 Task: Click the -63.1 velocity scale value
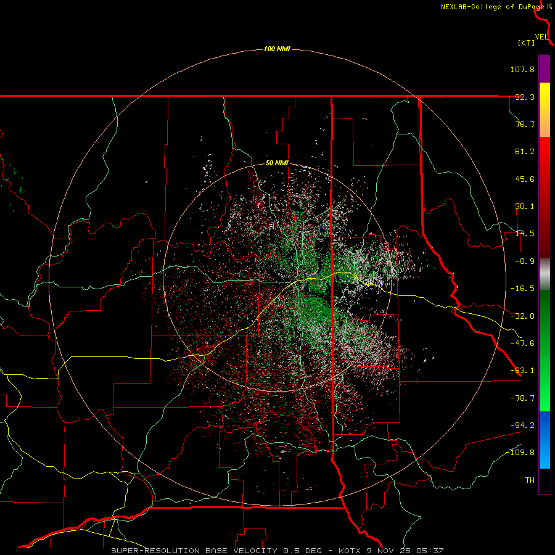[522, 371]
